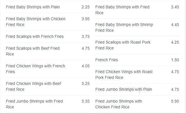Click Fried Baby Shrimps with Fried Rice entry
Viewport: 186px width, 113px height.
pos(123,10)
